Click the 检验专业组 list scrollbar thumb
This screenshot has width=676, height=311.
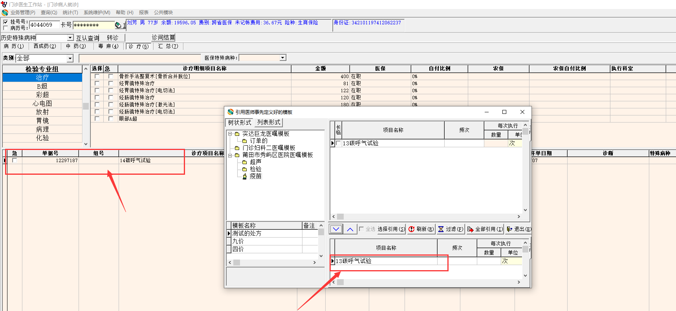pos(86,106)
